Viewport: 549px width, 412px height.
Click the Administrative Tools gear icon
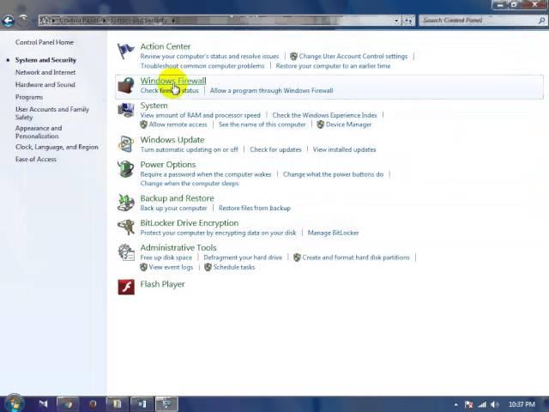pyautogui.click(x=126, y=252)
